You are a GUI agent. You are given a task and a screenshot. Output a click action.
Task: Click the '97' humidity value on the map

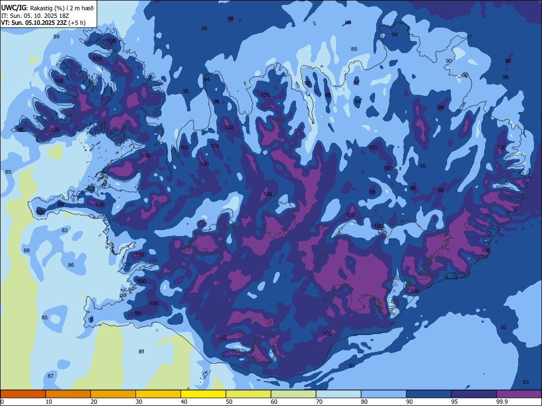click(x=307, y=83)
